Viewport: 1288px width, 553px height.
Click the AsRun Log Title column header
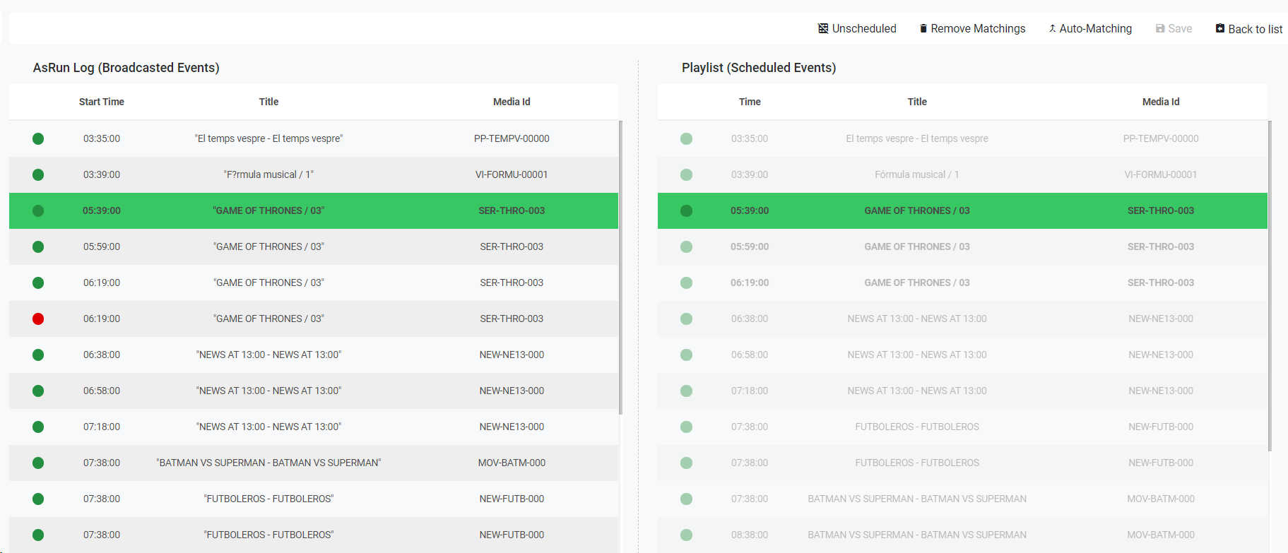[268, 102]
